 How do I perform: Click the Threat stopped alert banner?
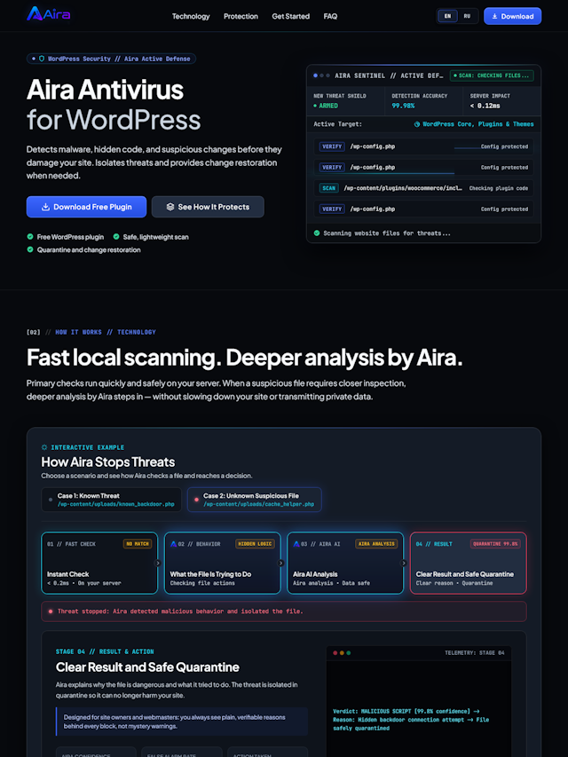[284, 611]
